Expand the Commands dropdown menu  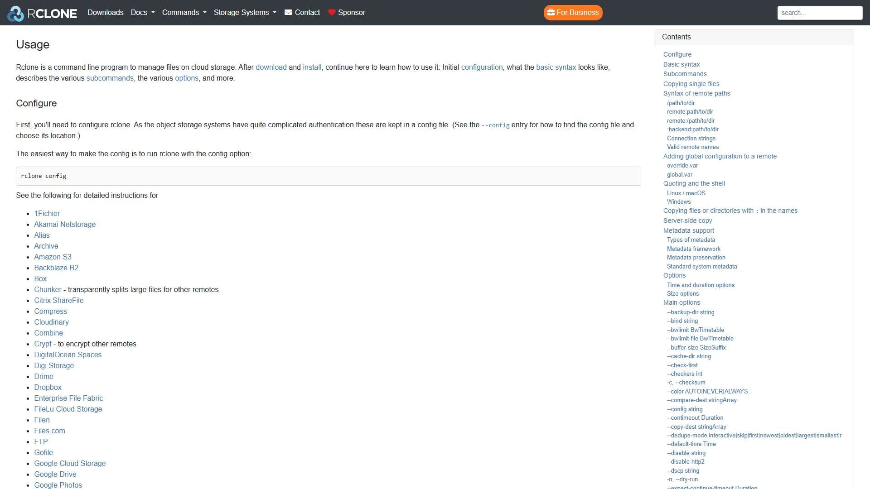(x=184, y=12)
